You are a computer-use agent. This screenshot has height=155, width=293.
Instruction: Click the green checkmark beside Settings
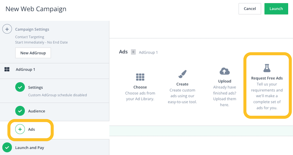coord(20,87)
